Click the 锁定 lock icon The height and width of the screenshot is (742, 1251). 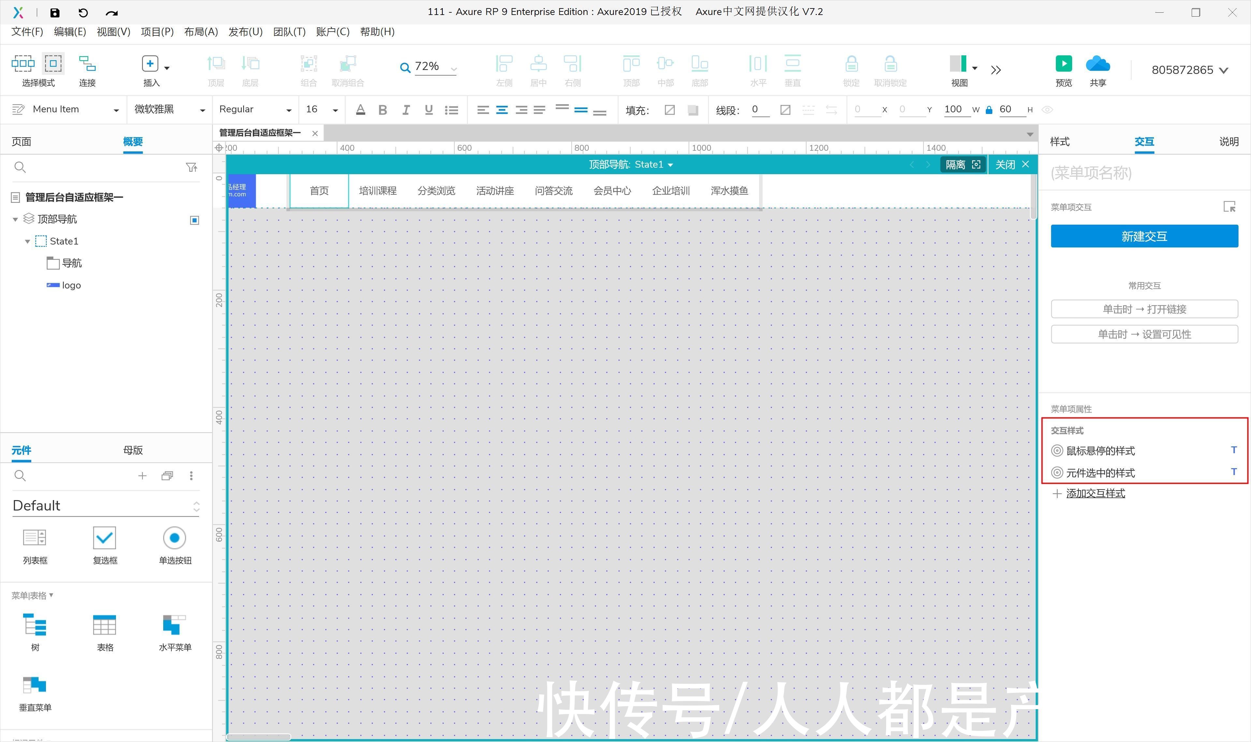click(851, 63)
